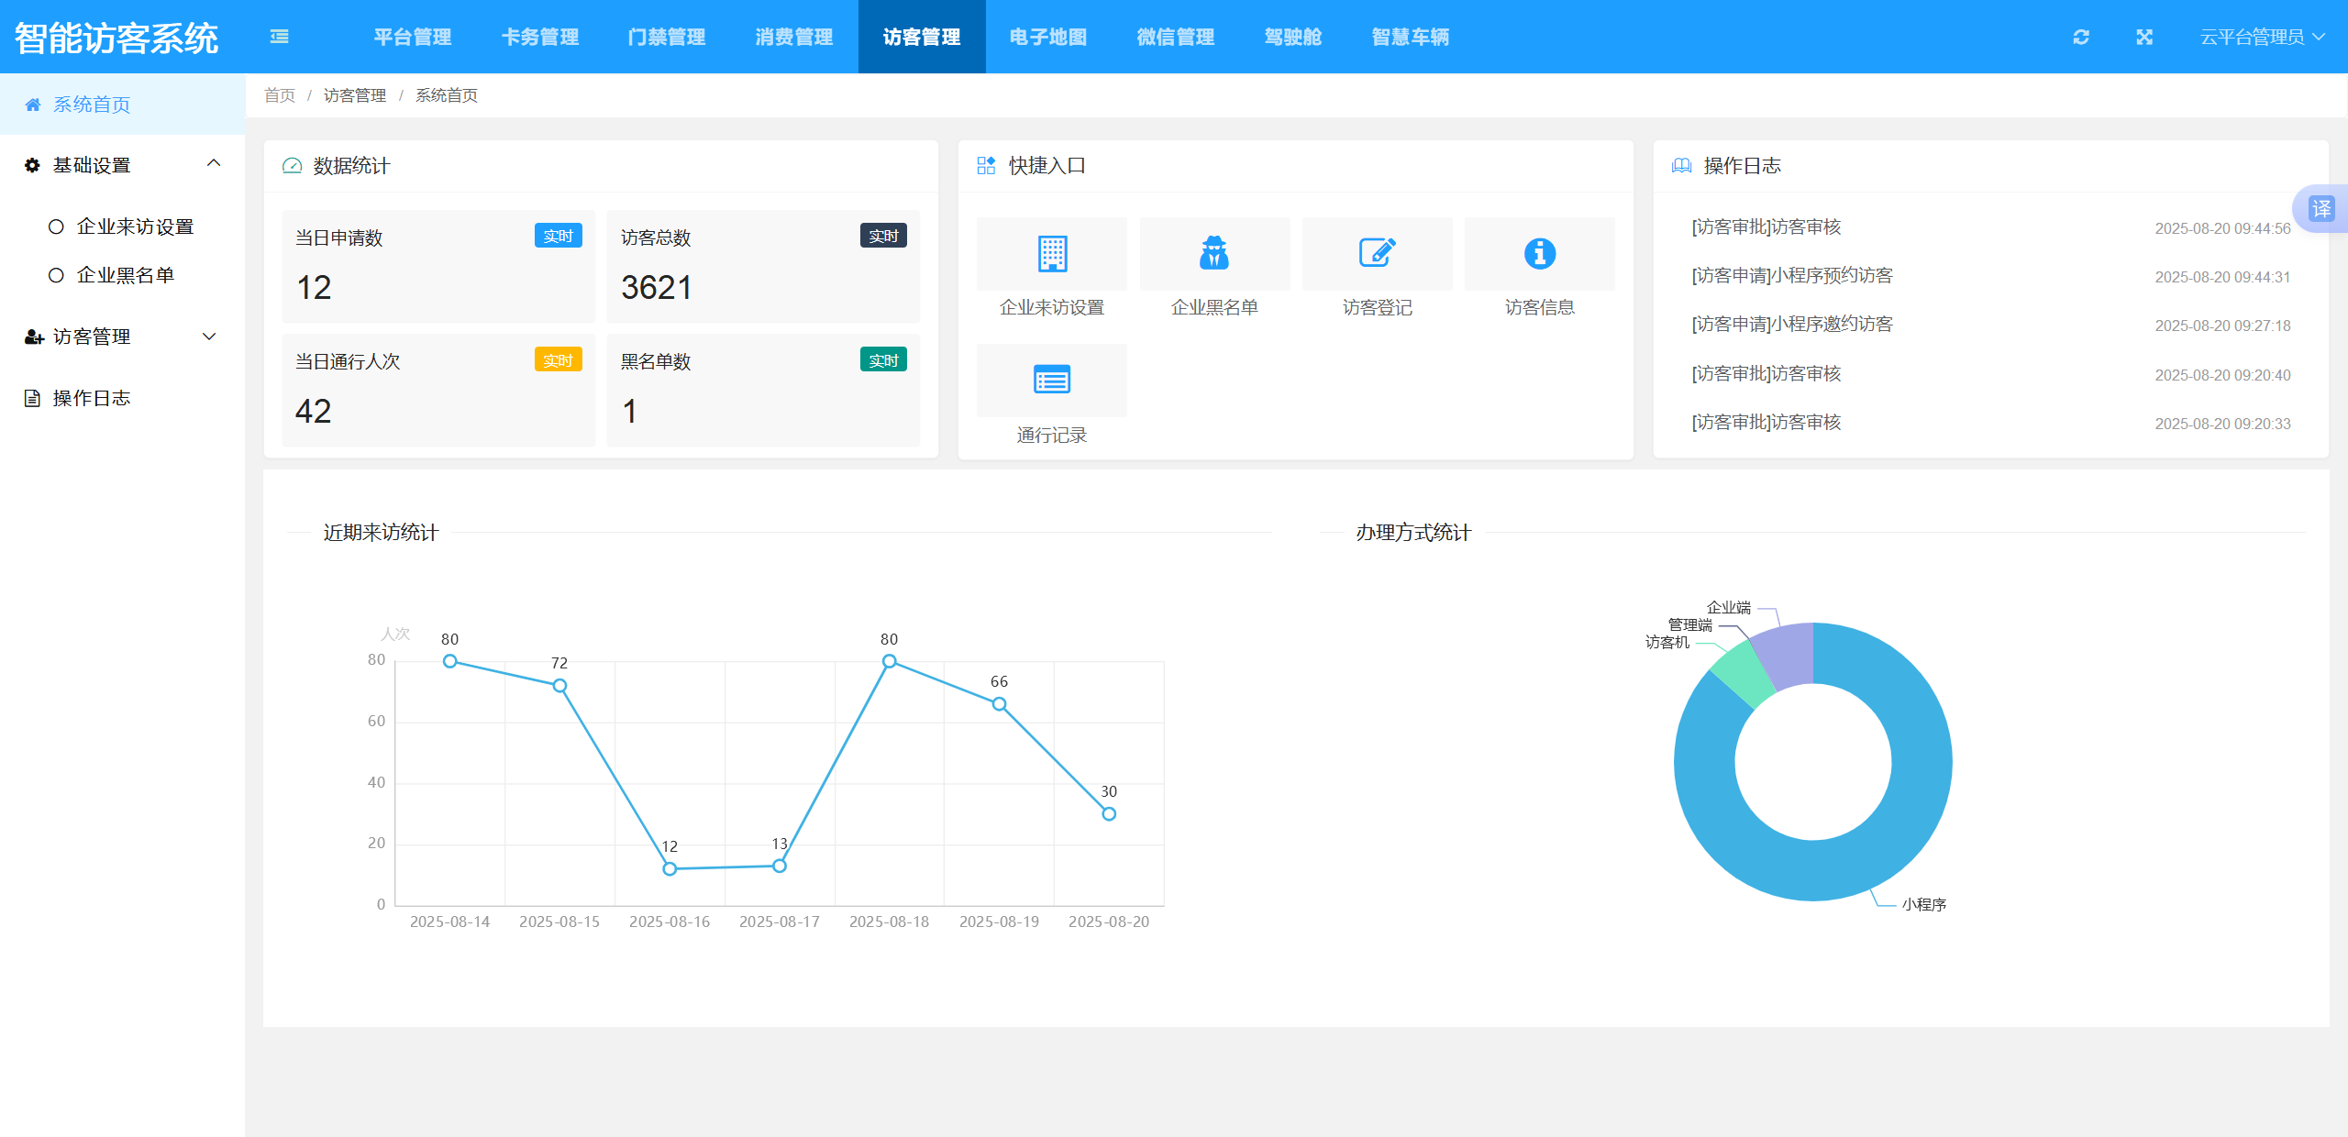Click the purple 企业端 donut chart segment
2348x1137 pixels.
coord(1788,657)
